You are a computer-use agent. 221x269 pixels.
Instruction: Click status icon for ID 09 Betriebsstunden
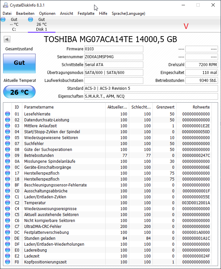[8, 155]
